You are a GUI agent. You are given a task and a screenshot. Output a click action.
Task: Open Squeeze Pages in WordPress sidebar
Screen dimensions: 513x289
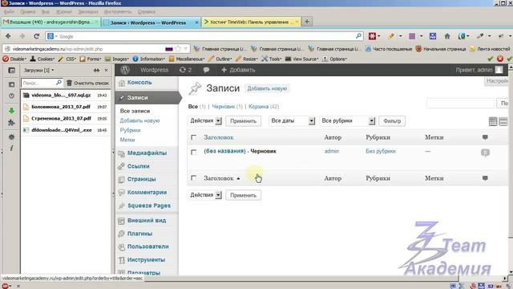pyautogui.click(x=149, y=206)
